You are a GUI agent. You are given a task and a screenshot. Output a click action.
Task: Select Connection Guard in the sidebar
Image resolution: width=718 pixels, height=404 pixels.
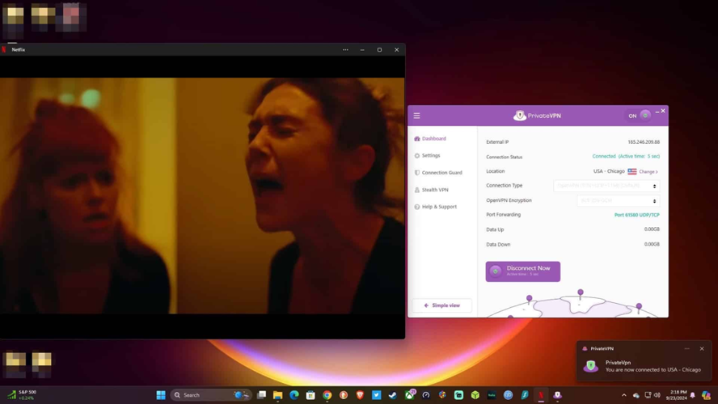(441, 172)
